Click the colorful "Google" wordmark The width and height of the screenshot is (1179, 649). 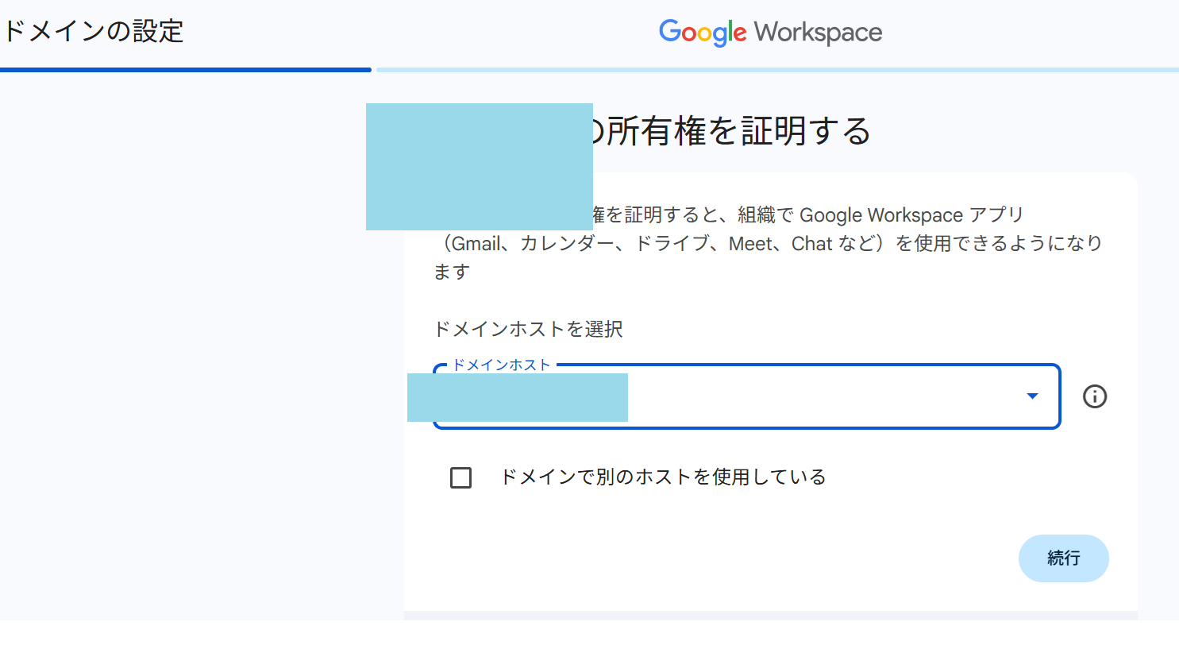[x=703, y=33]
